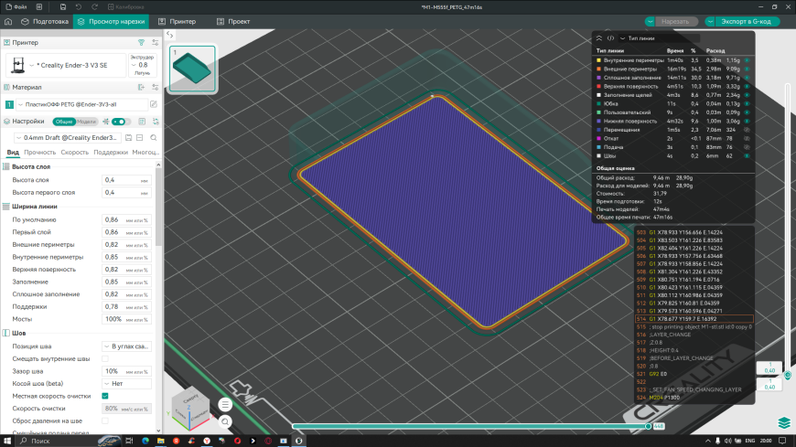The image size is (796, 447).
Task: Click the Мосты line width field
Action: pos(126,319)
